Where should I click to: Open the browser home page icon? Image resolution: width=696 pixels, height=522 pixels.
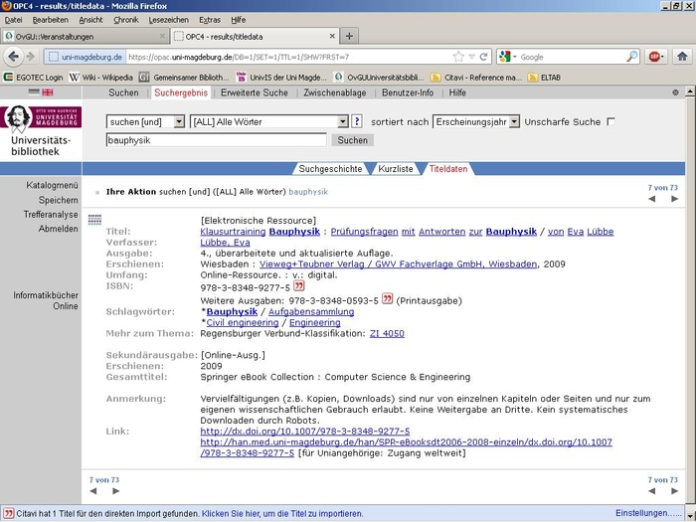682,57
